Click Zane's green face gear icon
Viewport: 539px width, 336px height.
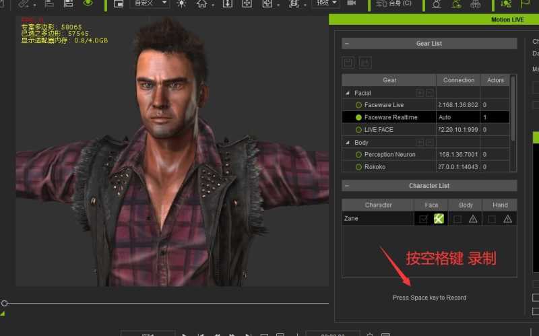click(x=439, y=219)
